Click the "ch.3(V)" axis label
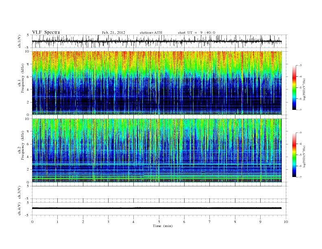 [x=20, y=192]
